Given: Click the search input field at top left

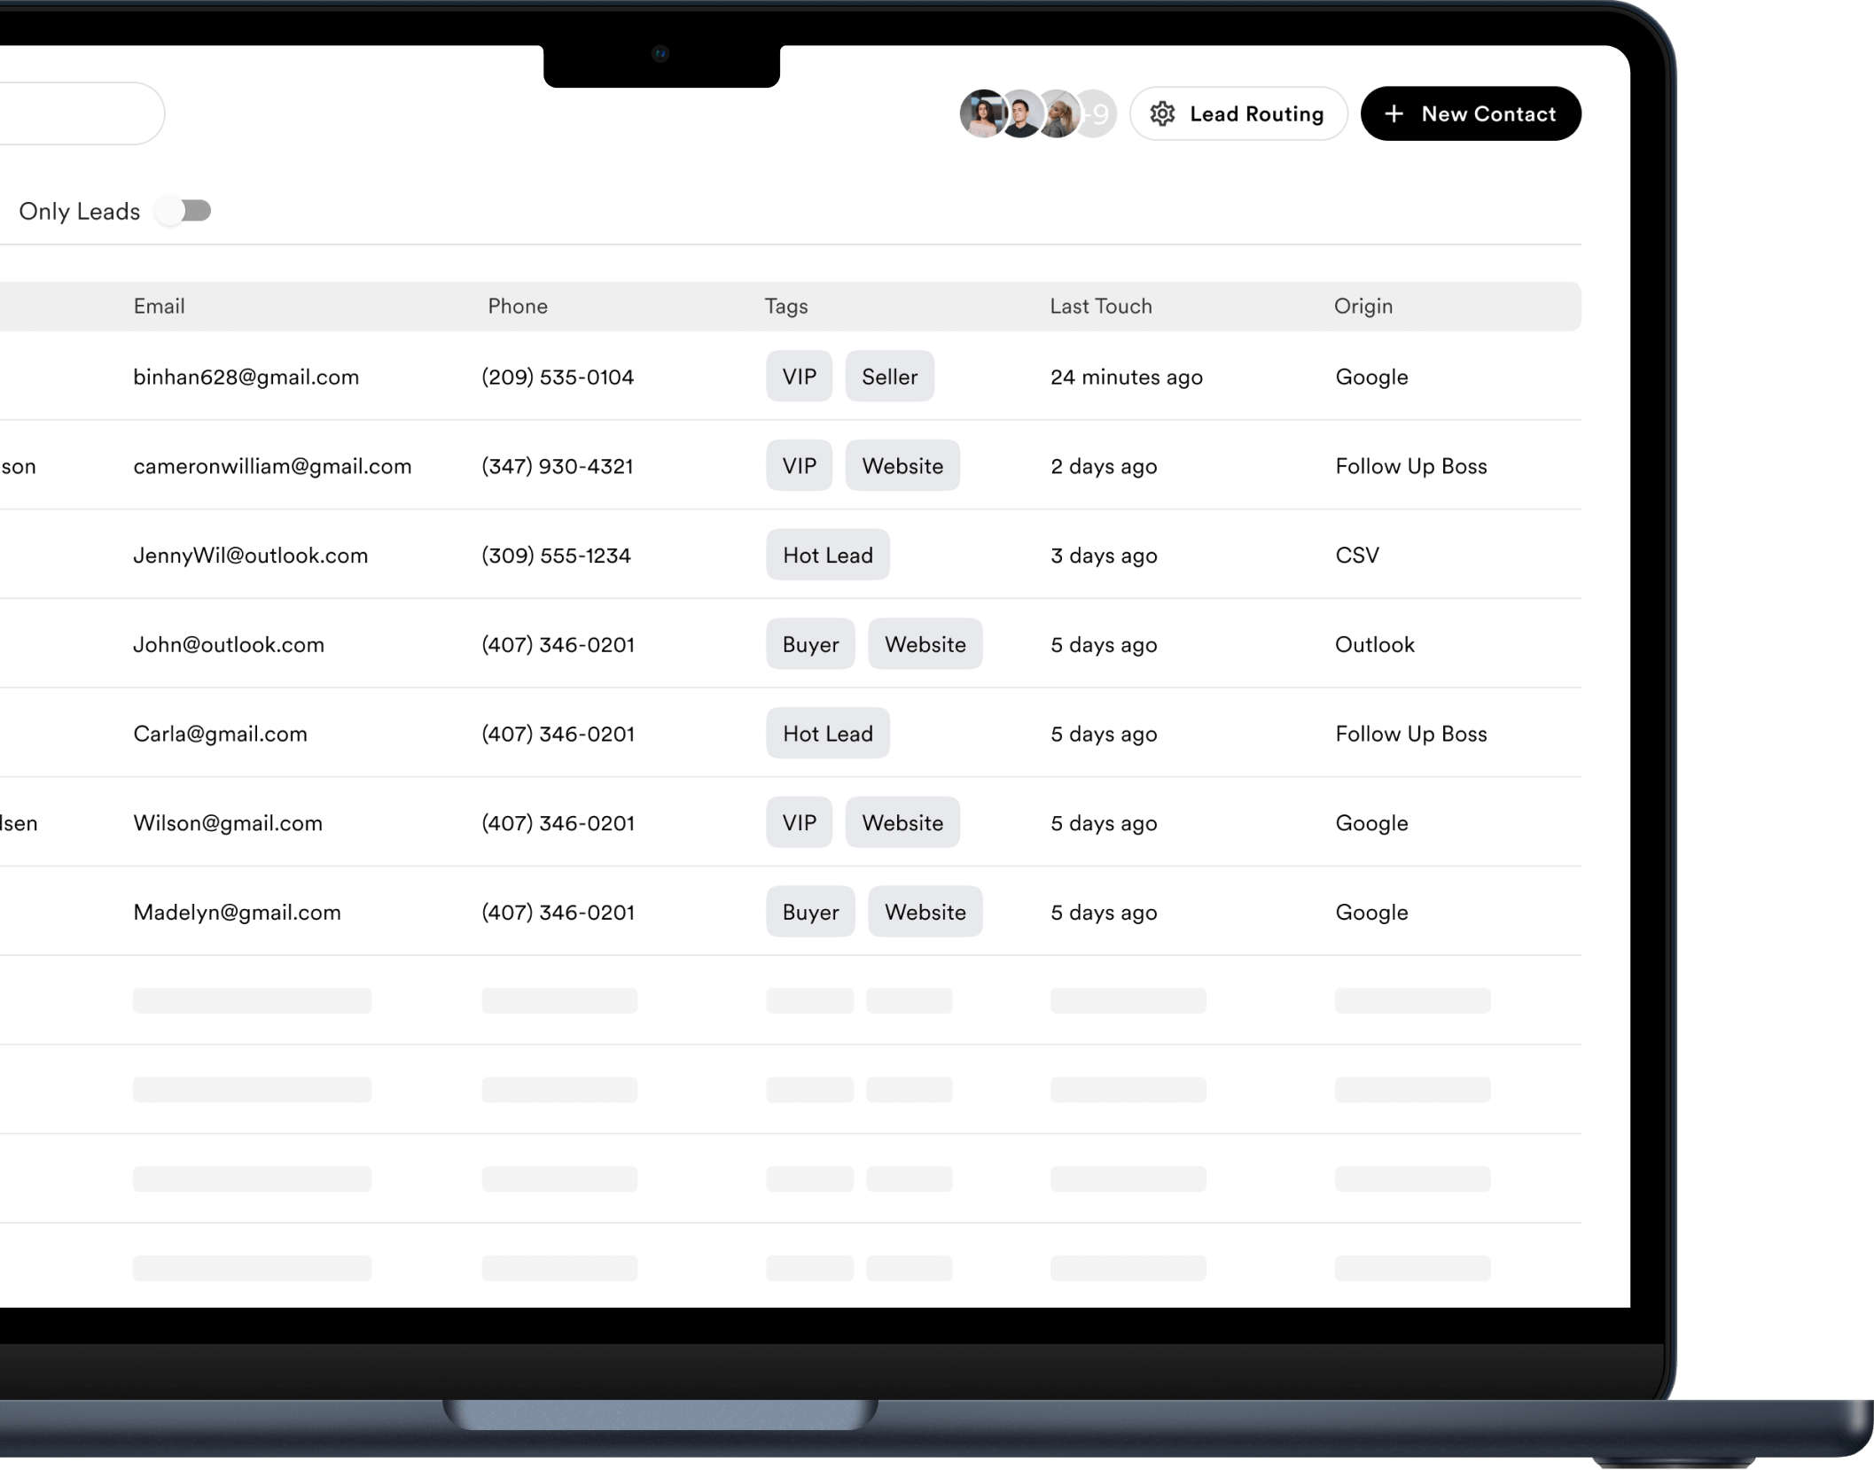Looking at the screenshot, I should pos(80,113).
